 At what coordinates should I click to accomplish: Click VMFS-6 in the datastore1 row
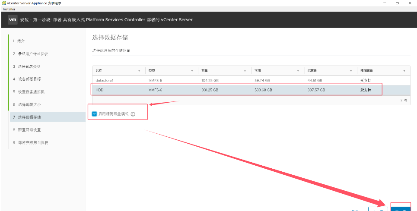(155, 80)
